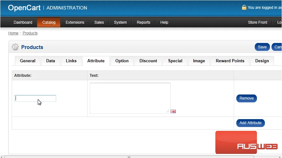Click Add Attribute button
The height and width of the screenshot is (158, 282).
[x=250, y=123]
